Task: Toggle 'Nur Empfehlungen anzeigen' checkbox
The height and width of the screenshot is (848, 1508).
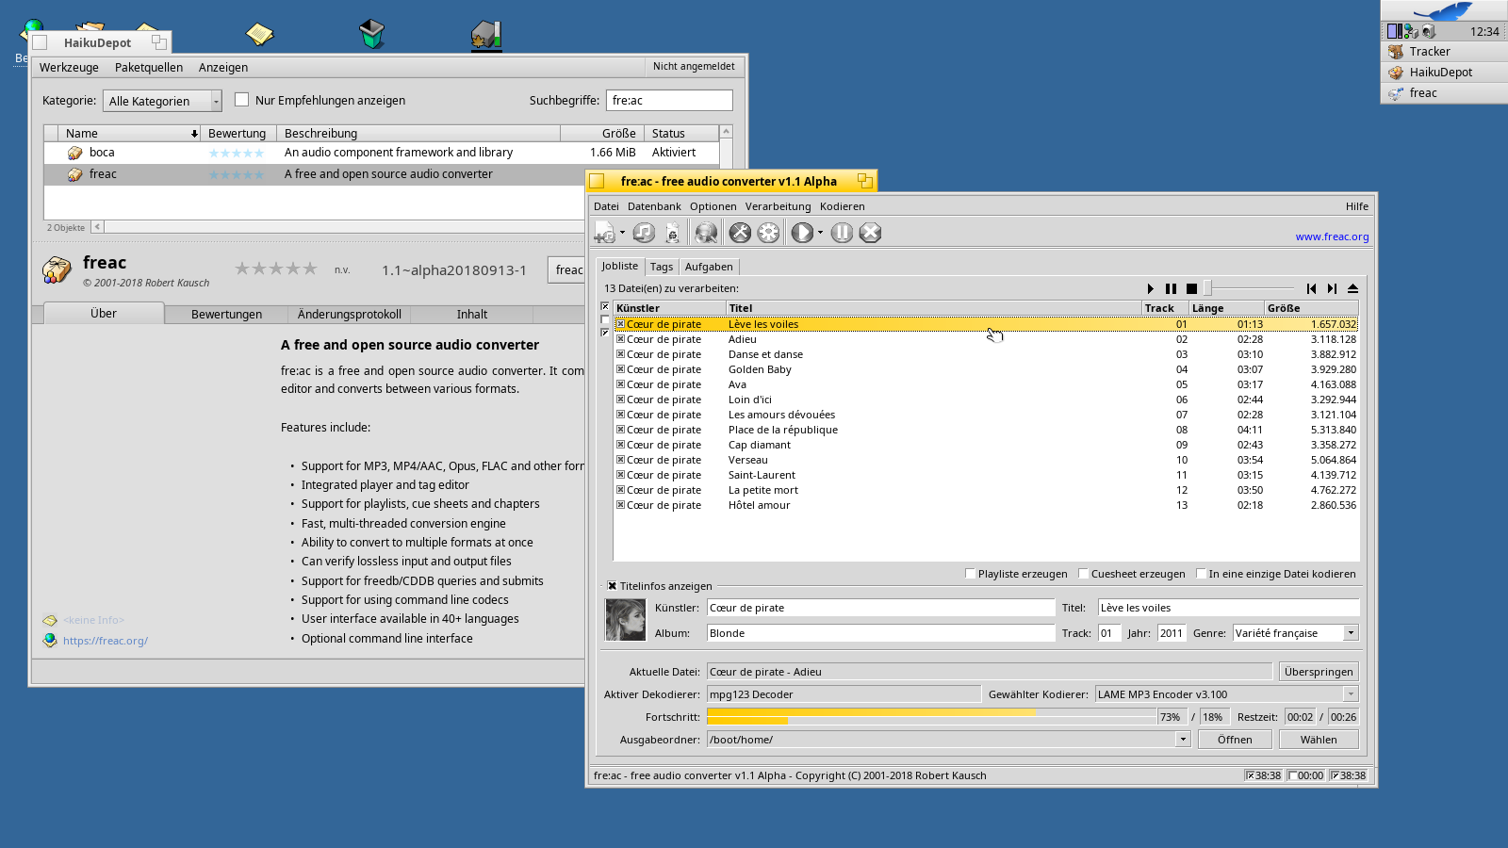Action: click(241, 100)
